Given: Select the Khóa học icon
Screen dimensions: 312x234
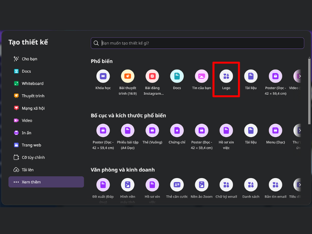Looking at the screenshot, I should pos(103,76).
